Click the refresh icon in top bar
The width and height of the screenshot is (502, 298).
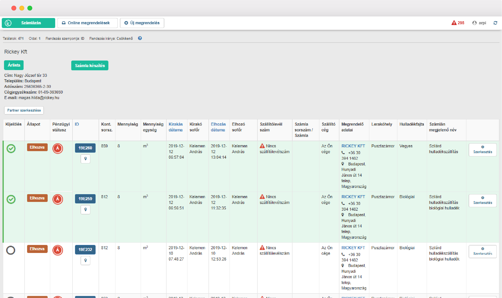click(x=495, y=23)
